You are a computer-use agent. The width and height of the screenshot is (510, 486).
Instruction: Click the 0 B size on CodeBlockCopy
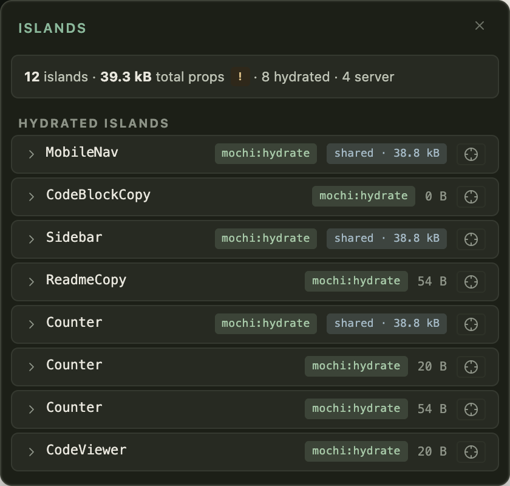(x=436, y=196)
